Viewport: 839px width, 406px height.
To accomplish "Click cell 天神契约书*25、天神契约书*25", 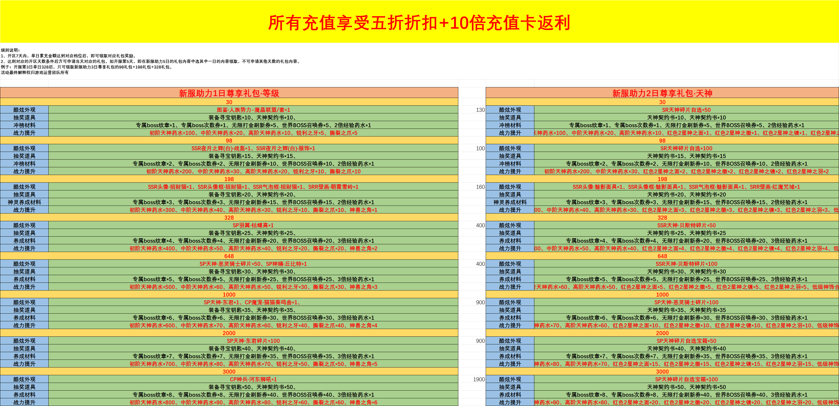I will [x=686, y=233].
